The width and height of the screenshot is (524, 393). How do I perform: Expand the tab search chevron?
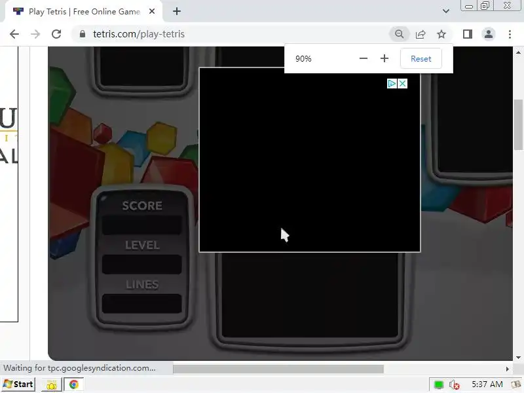446,11
